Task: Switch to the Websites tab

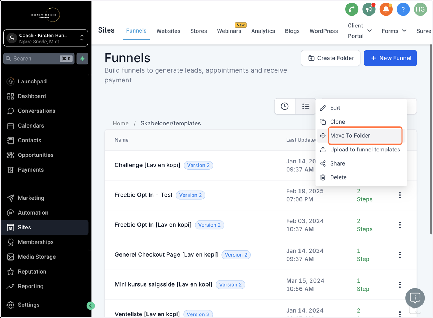Action: point(169,31)
